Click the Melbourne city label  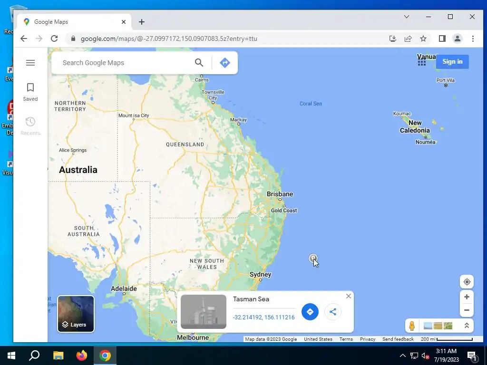(x=193, y=337)
